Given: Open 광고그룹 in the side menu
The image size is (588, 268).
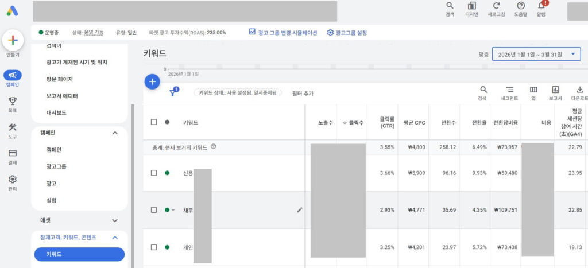Looking at the screenshot, I should click(57, 166).
